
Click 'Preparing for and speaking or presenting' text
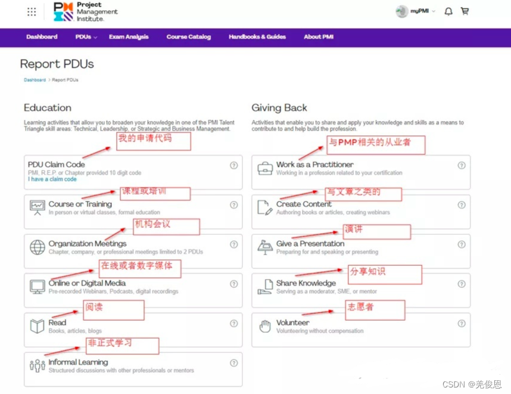click(327, 252)
